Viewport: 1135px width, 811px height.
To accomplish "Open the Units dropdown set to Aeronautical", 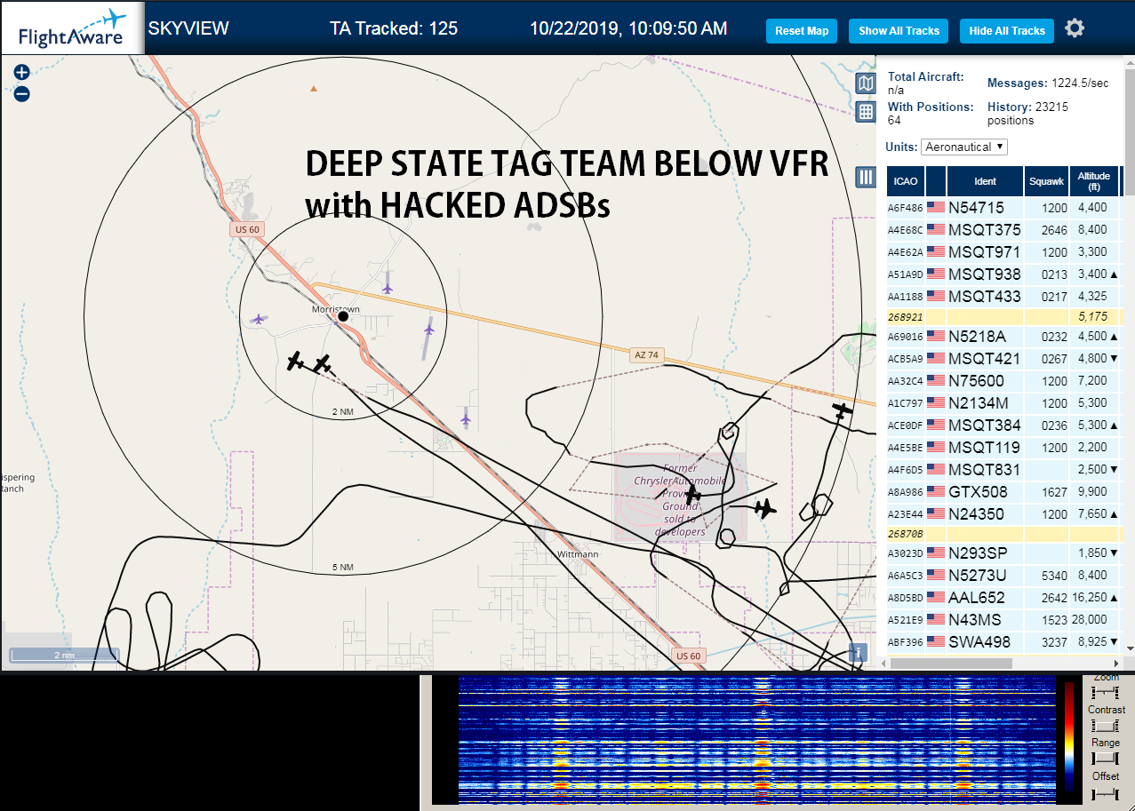I will [964, 147].
